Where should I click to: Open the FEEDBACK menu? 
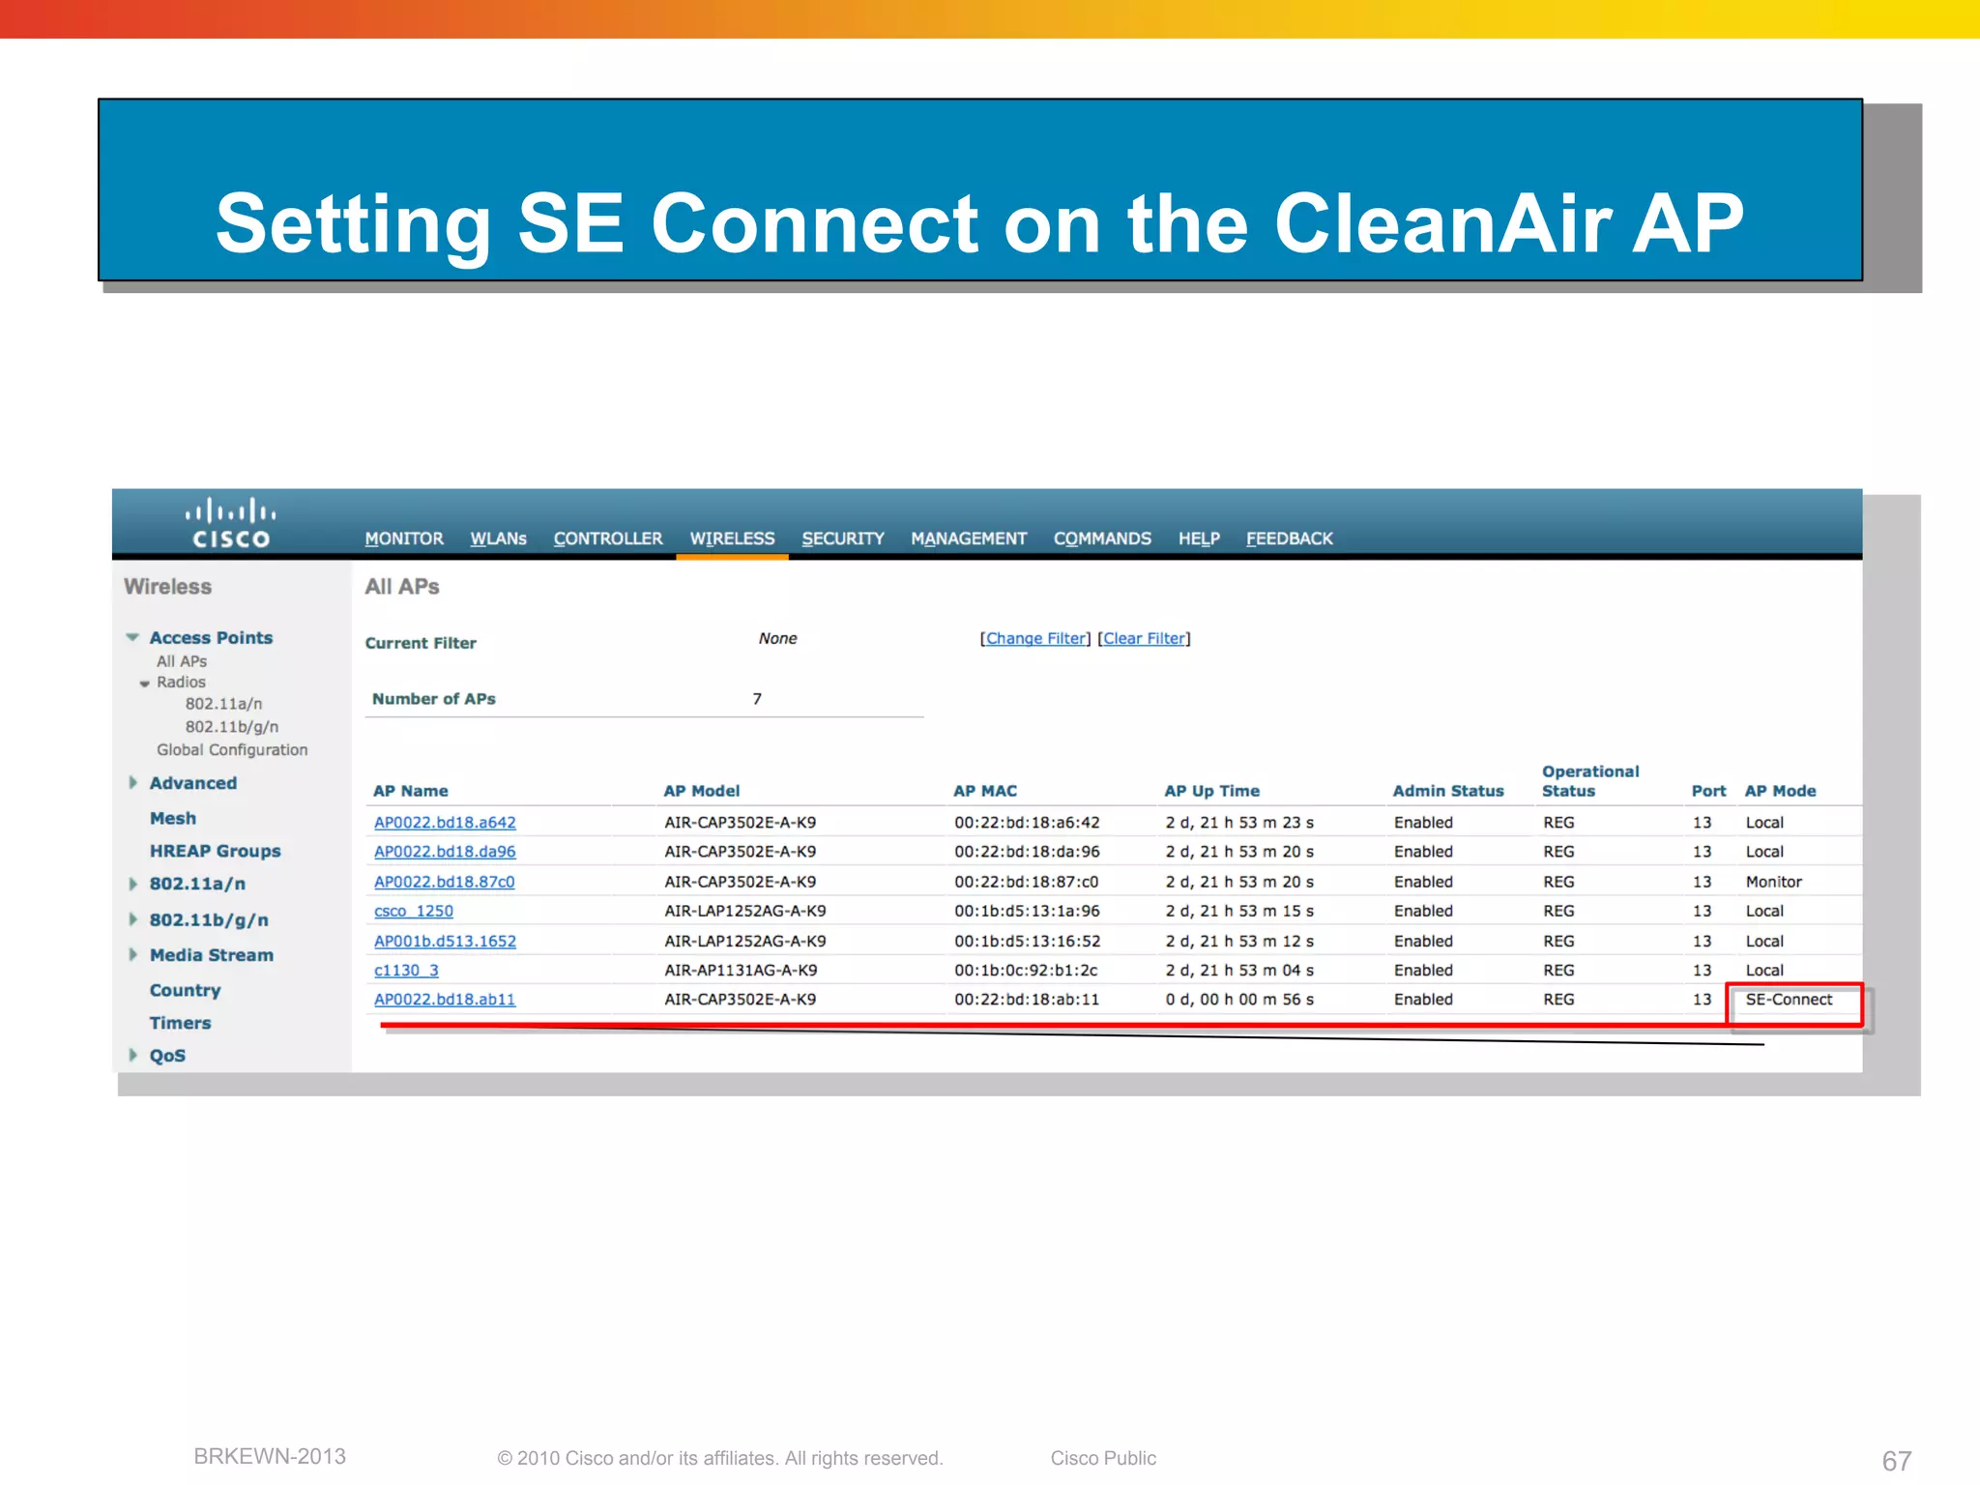1289,539
